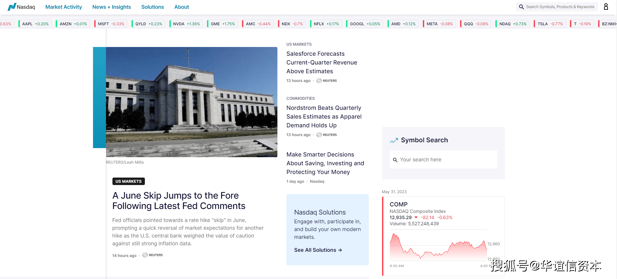Viewport: 617px width, 279px height.
Task: Select GME ticker chip
Action: coord(223,24)
